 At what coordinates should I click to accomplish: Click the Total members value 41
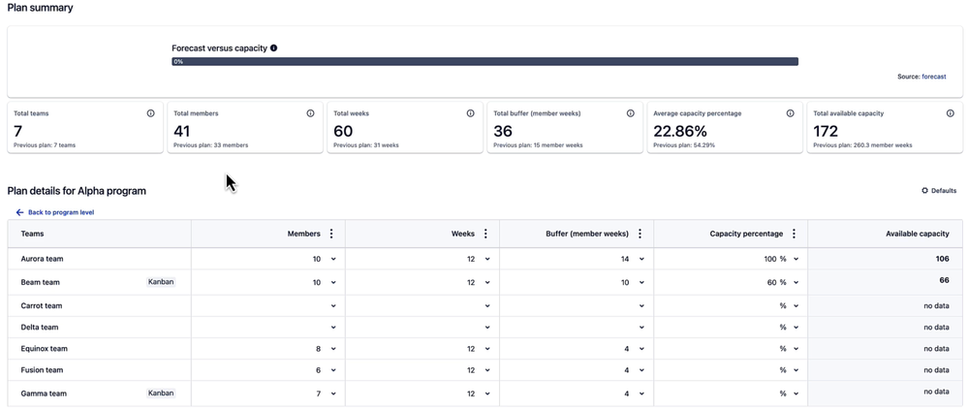[x=182, y=131]
